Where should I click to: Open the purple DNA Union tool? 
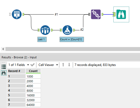[x=96, y=14]
